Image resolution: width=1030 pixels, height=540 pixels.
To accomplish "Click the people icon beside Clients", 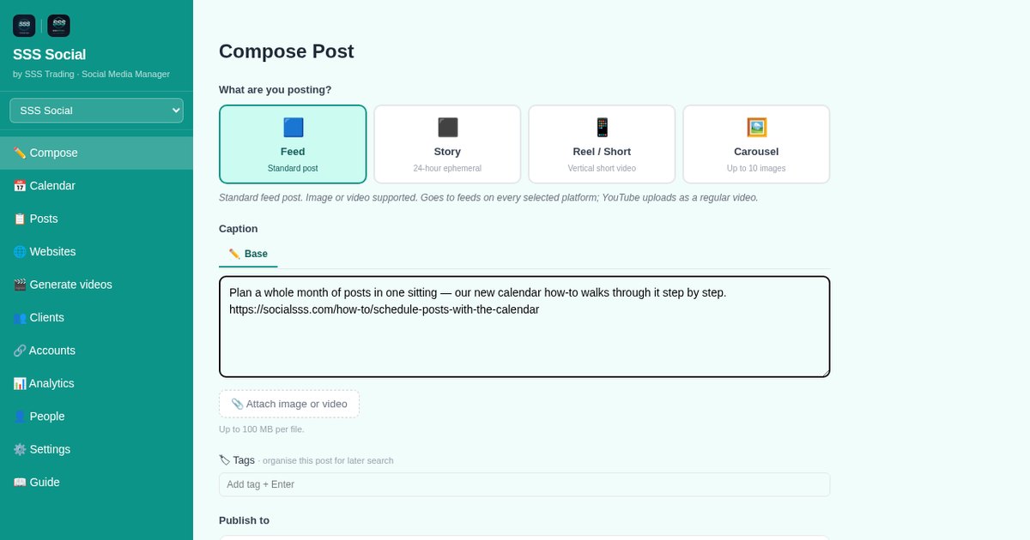I will tap(20, 317).
